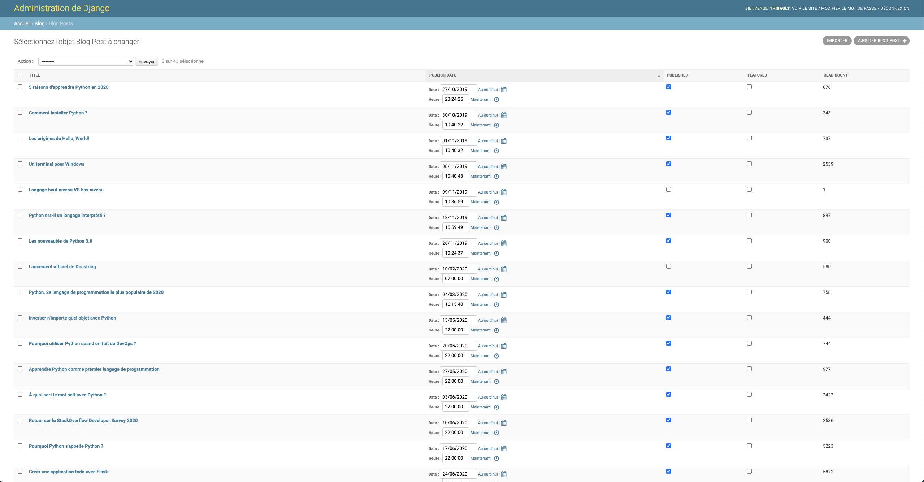The image size is (924, 482).
Task: Click clock icon next to 10:36:59 time
Action: 496,202
